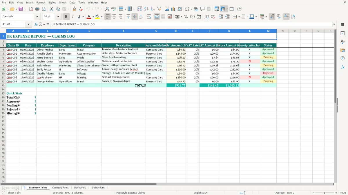The height and width of the screenshot is (195, 348).
Task: Click the Insert Hyperlink icon
Action: click(196, 9)
